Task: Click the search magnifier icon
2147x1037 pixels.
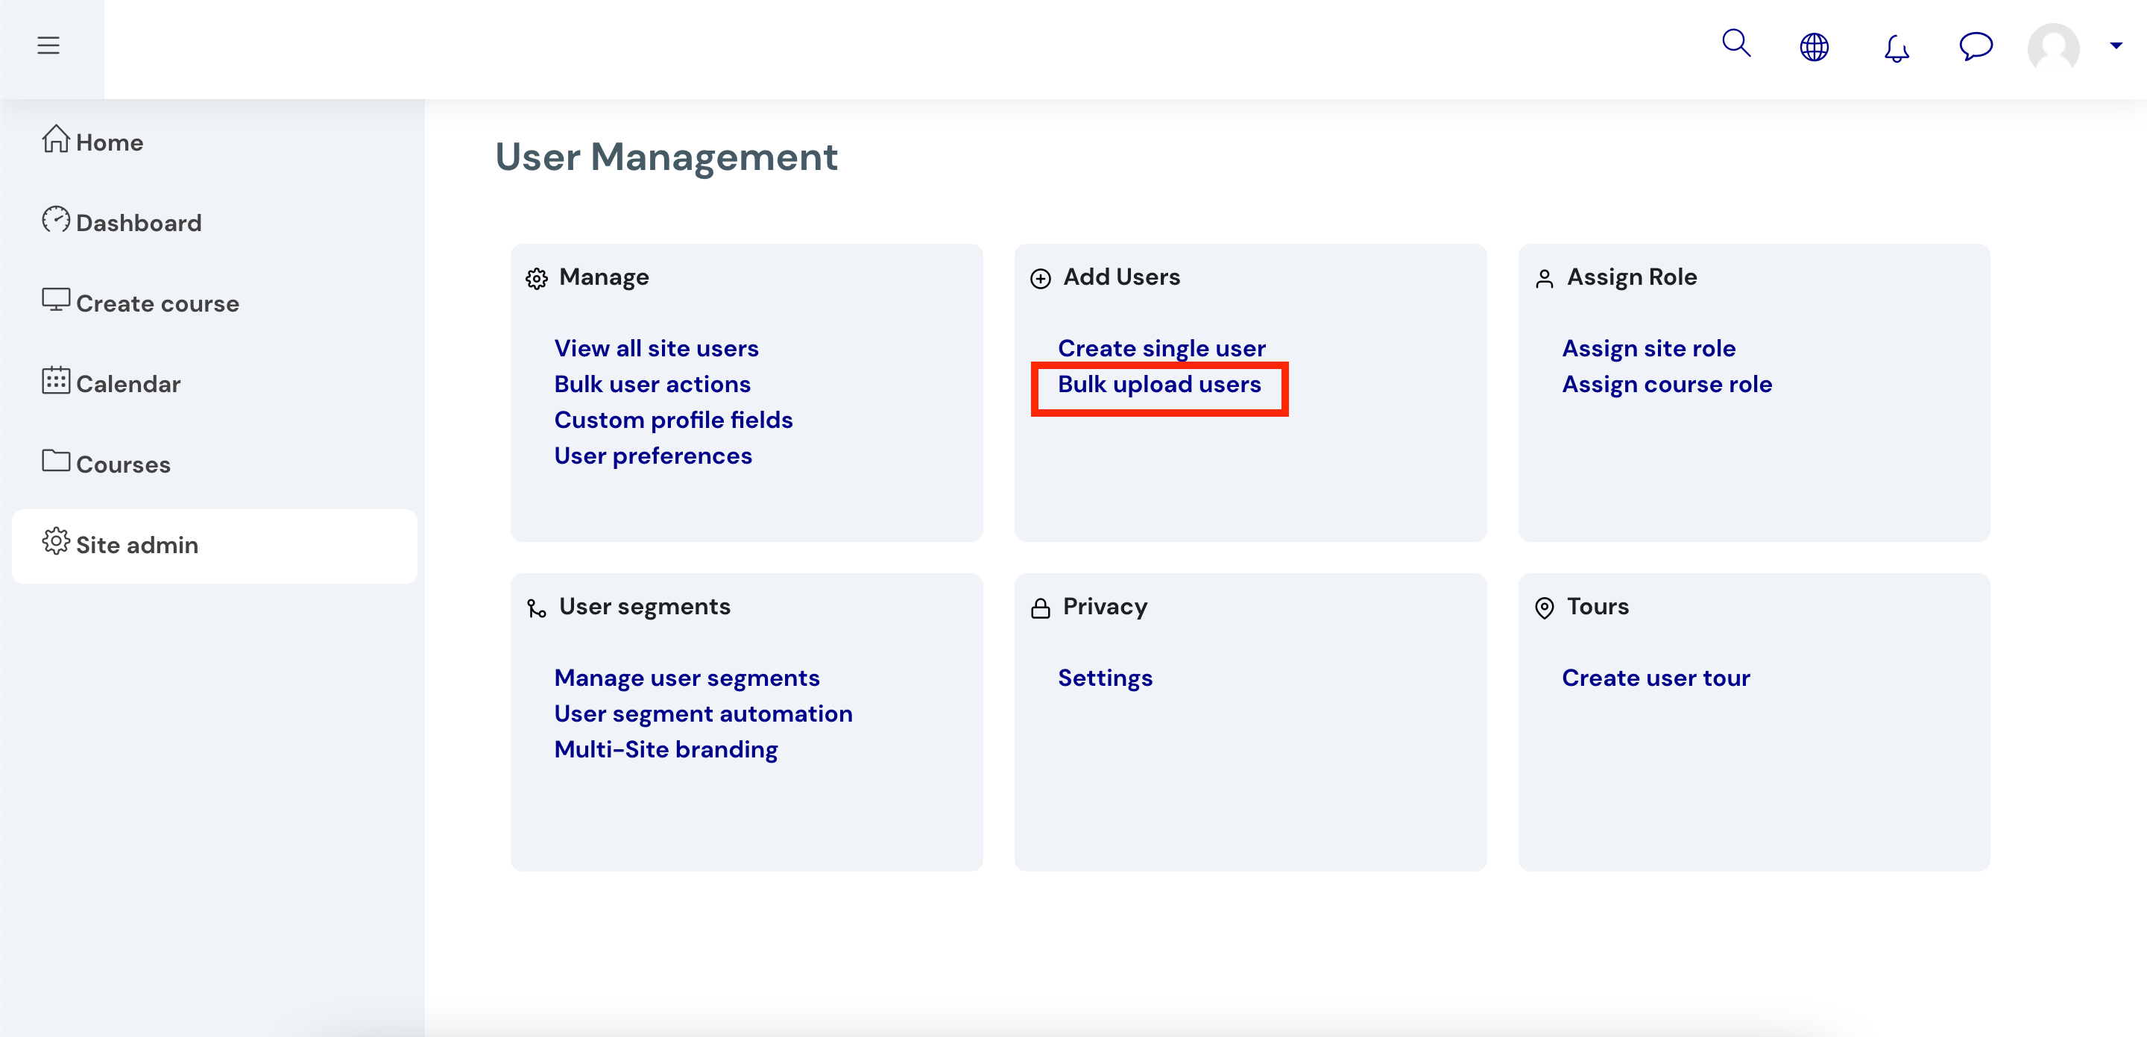Action: [1736, 43]
